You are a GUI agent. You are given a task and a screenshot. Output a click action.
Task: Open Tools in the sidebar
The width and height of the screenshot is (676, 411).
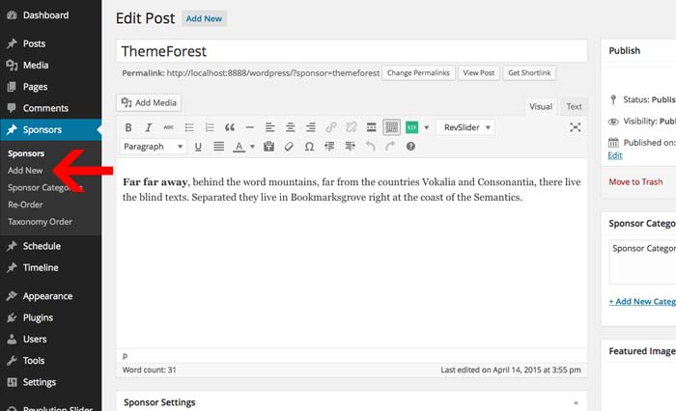pos(51,361)
